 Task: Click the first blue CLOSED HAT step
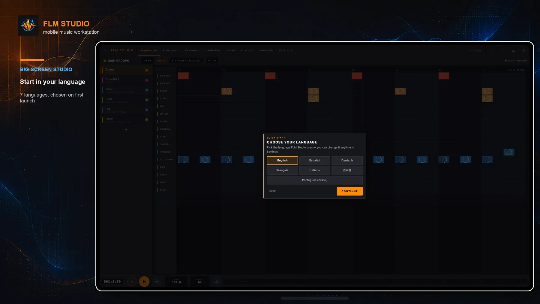(x=183, y=160)
